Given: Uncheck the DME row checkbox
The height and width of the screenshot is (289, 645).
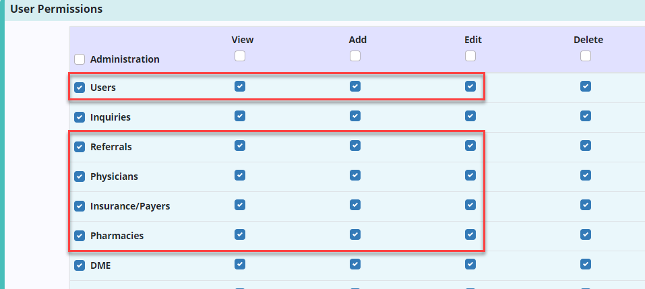Looking at the screenshot, I should coord(80,265).
